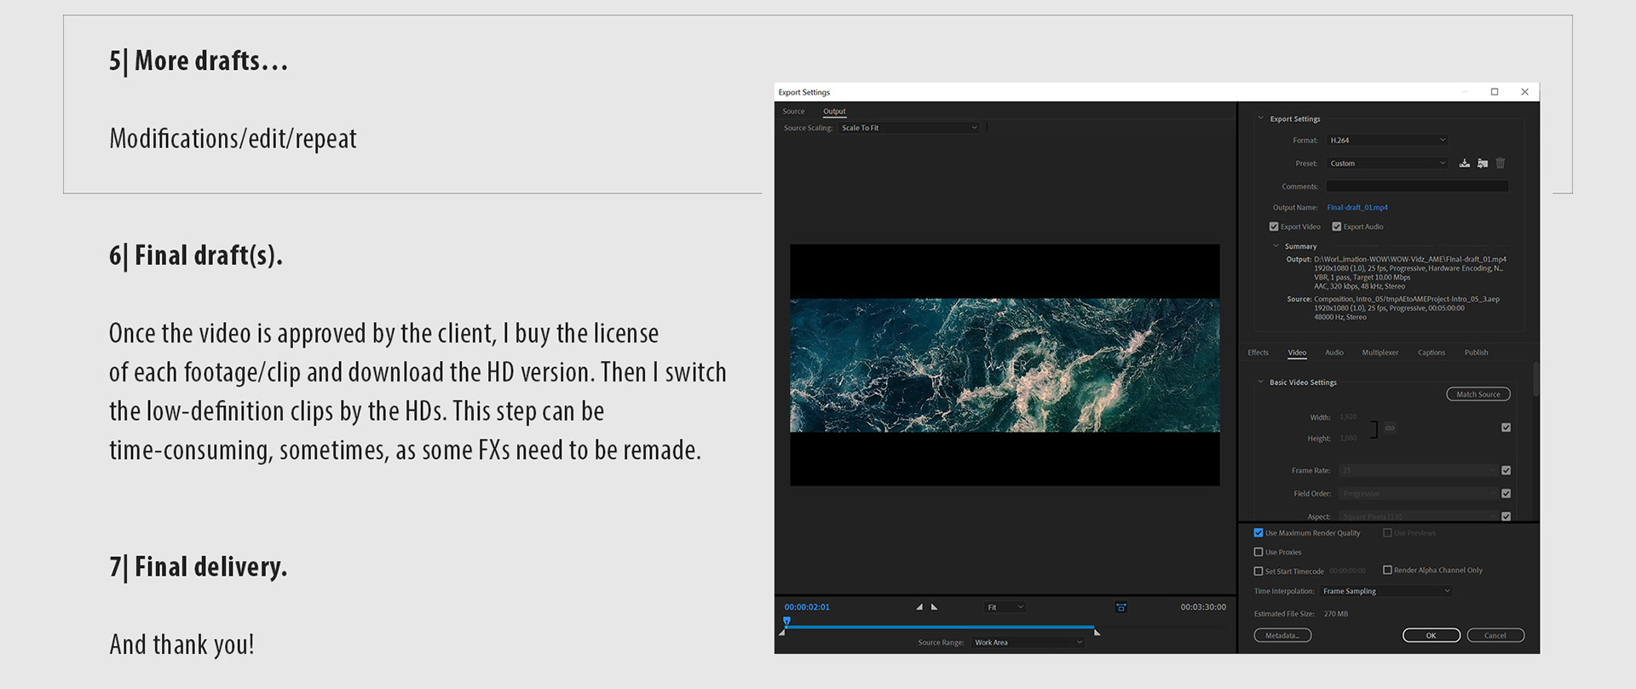This screenshot has width=1636, height=689.
Task: Collapse the Export Settings section chevron
Action: pyautogui.click(x=1261, y=118)
